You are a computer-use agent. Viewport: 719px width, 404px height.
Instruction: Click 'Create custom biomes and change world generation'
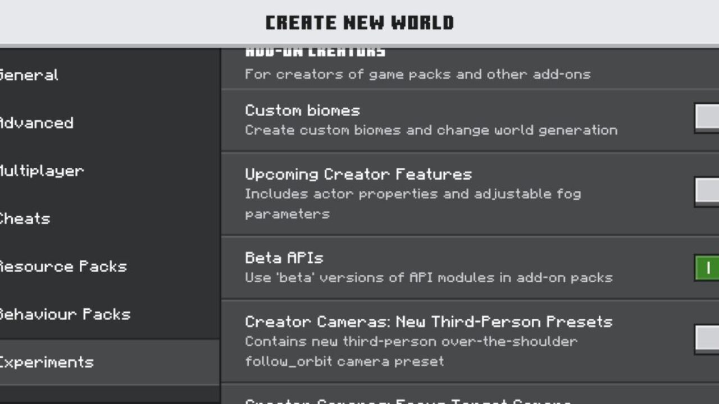click(431, 130)
